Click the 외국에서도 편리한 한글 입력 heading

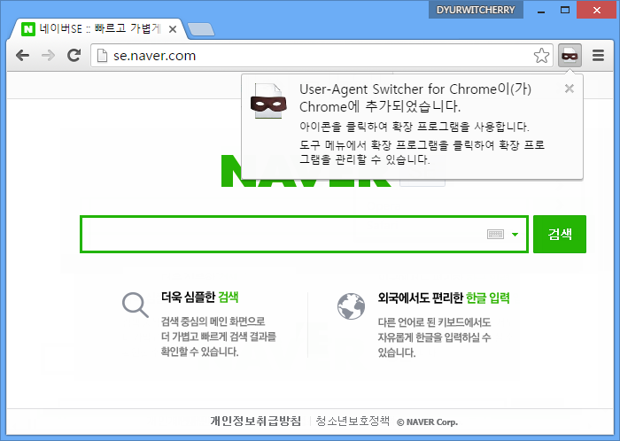click(444, 298)
